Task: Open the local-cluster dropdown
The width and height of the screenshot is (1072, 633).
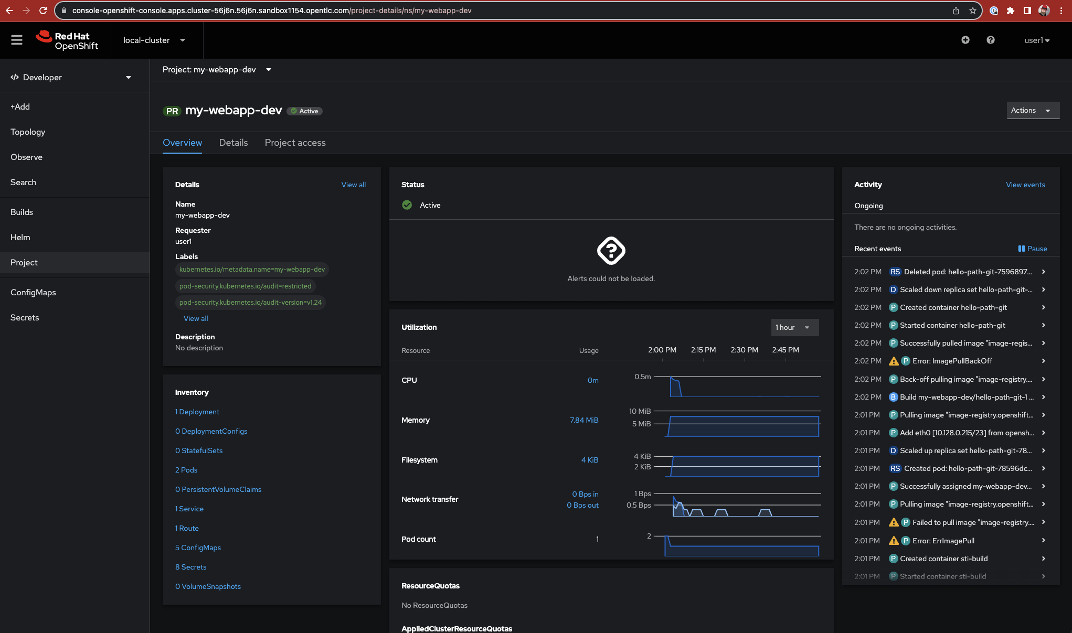Action: 154,40
